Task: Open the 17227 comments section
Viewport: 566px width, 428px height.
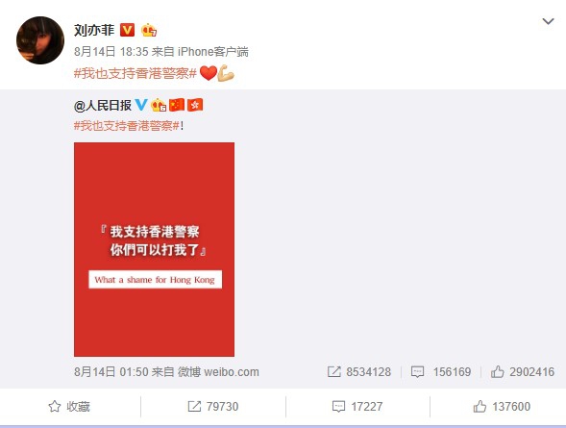Action: (357, 406)
